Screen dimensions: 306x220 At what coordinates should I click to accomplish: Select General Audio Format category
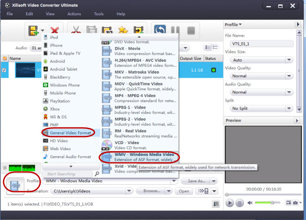click(x=71, y=157)
